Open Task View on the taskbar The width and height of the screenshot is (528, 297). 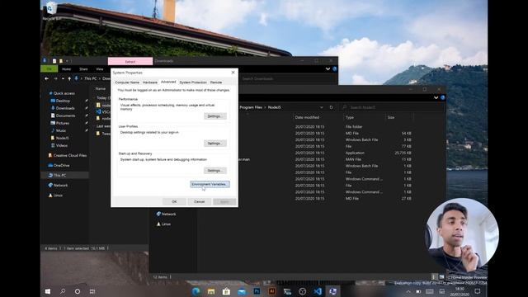[92, 291]
